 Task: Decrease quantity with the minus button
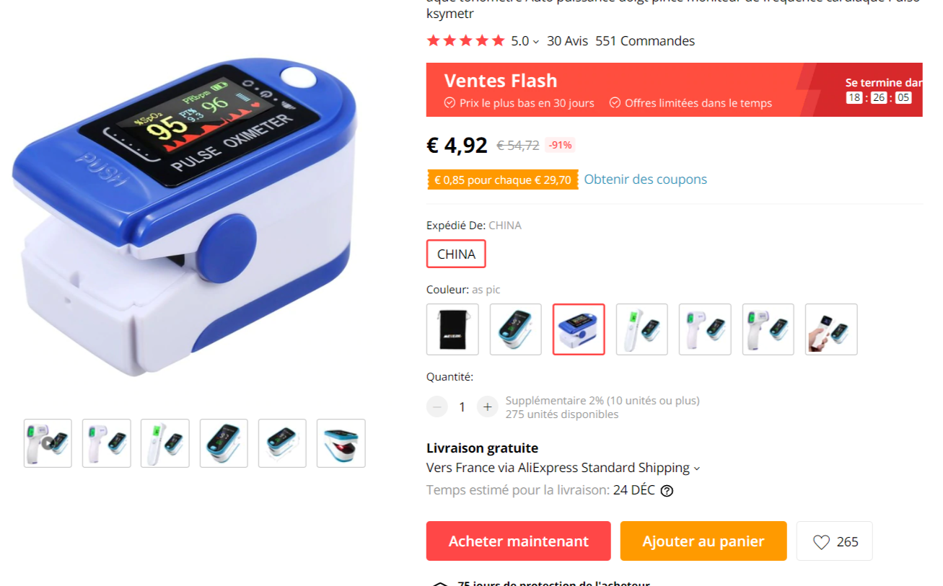coord(437,407)
